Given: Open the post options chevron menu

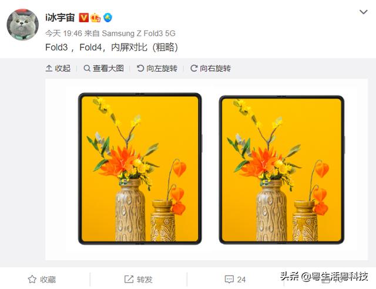Looking at the screenshot, I should [364, 12].
